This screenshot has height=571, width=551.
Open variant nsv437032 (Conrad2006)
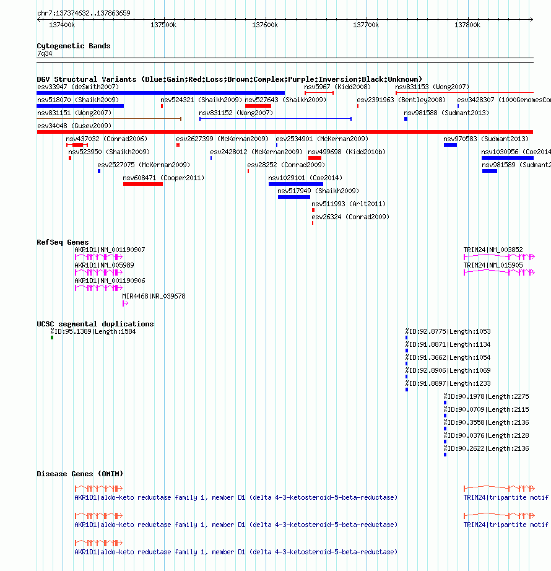[x=106, y=139]
